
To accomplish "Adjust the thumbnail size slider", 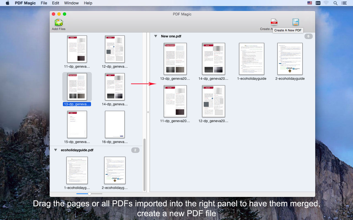I will pyautogui.click(x=89, y=194).
